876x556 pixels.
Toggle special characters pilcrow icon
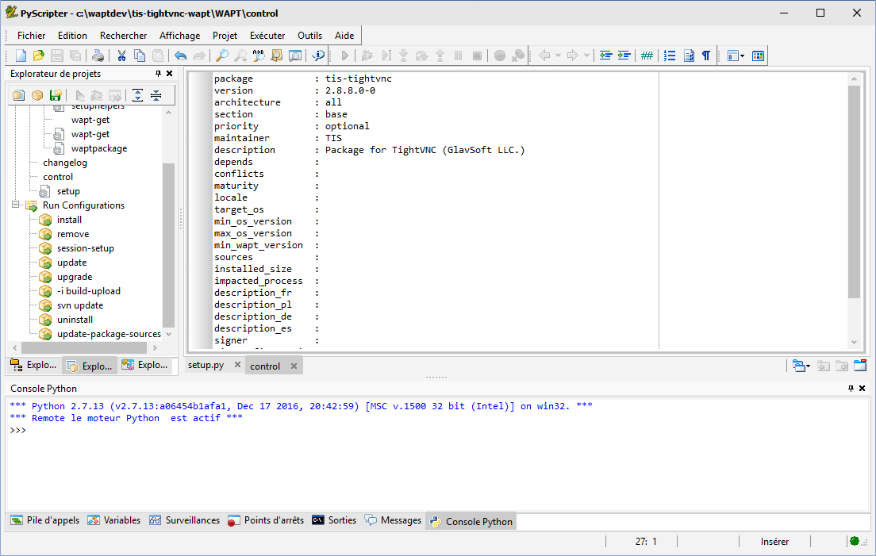click(x=706, y=56)
